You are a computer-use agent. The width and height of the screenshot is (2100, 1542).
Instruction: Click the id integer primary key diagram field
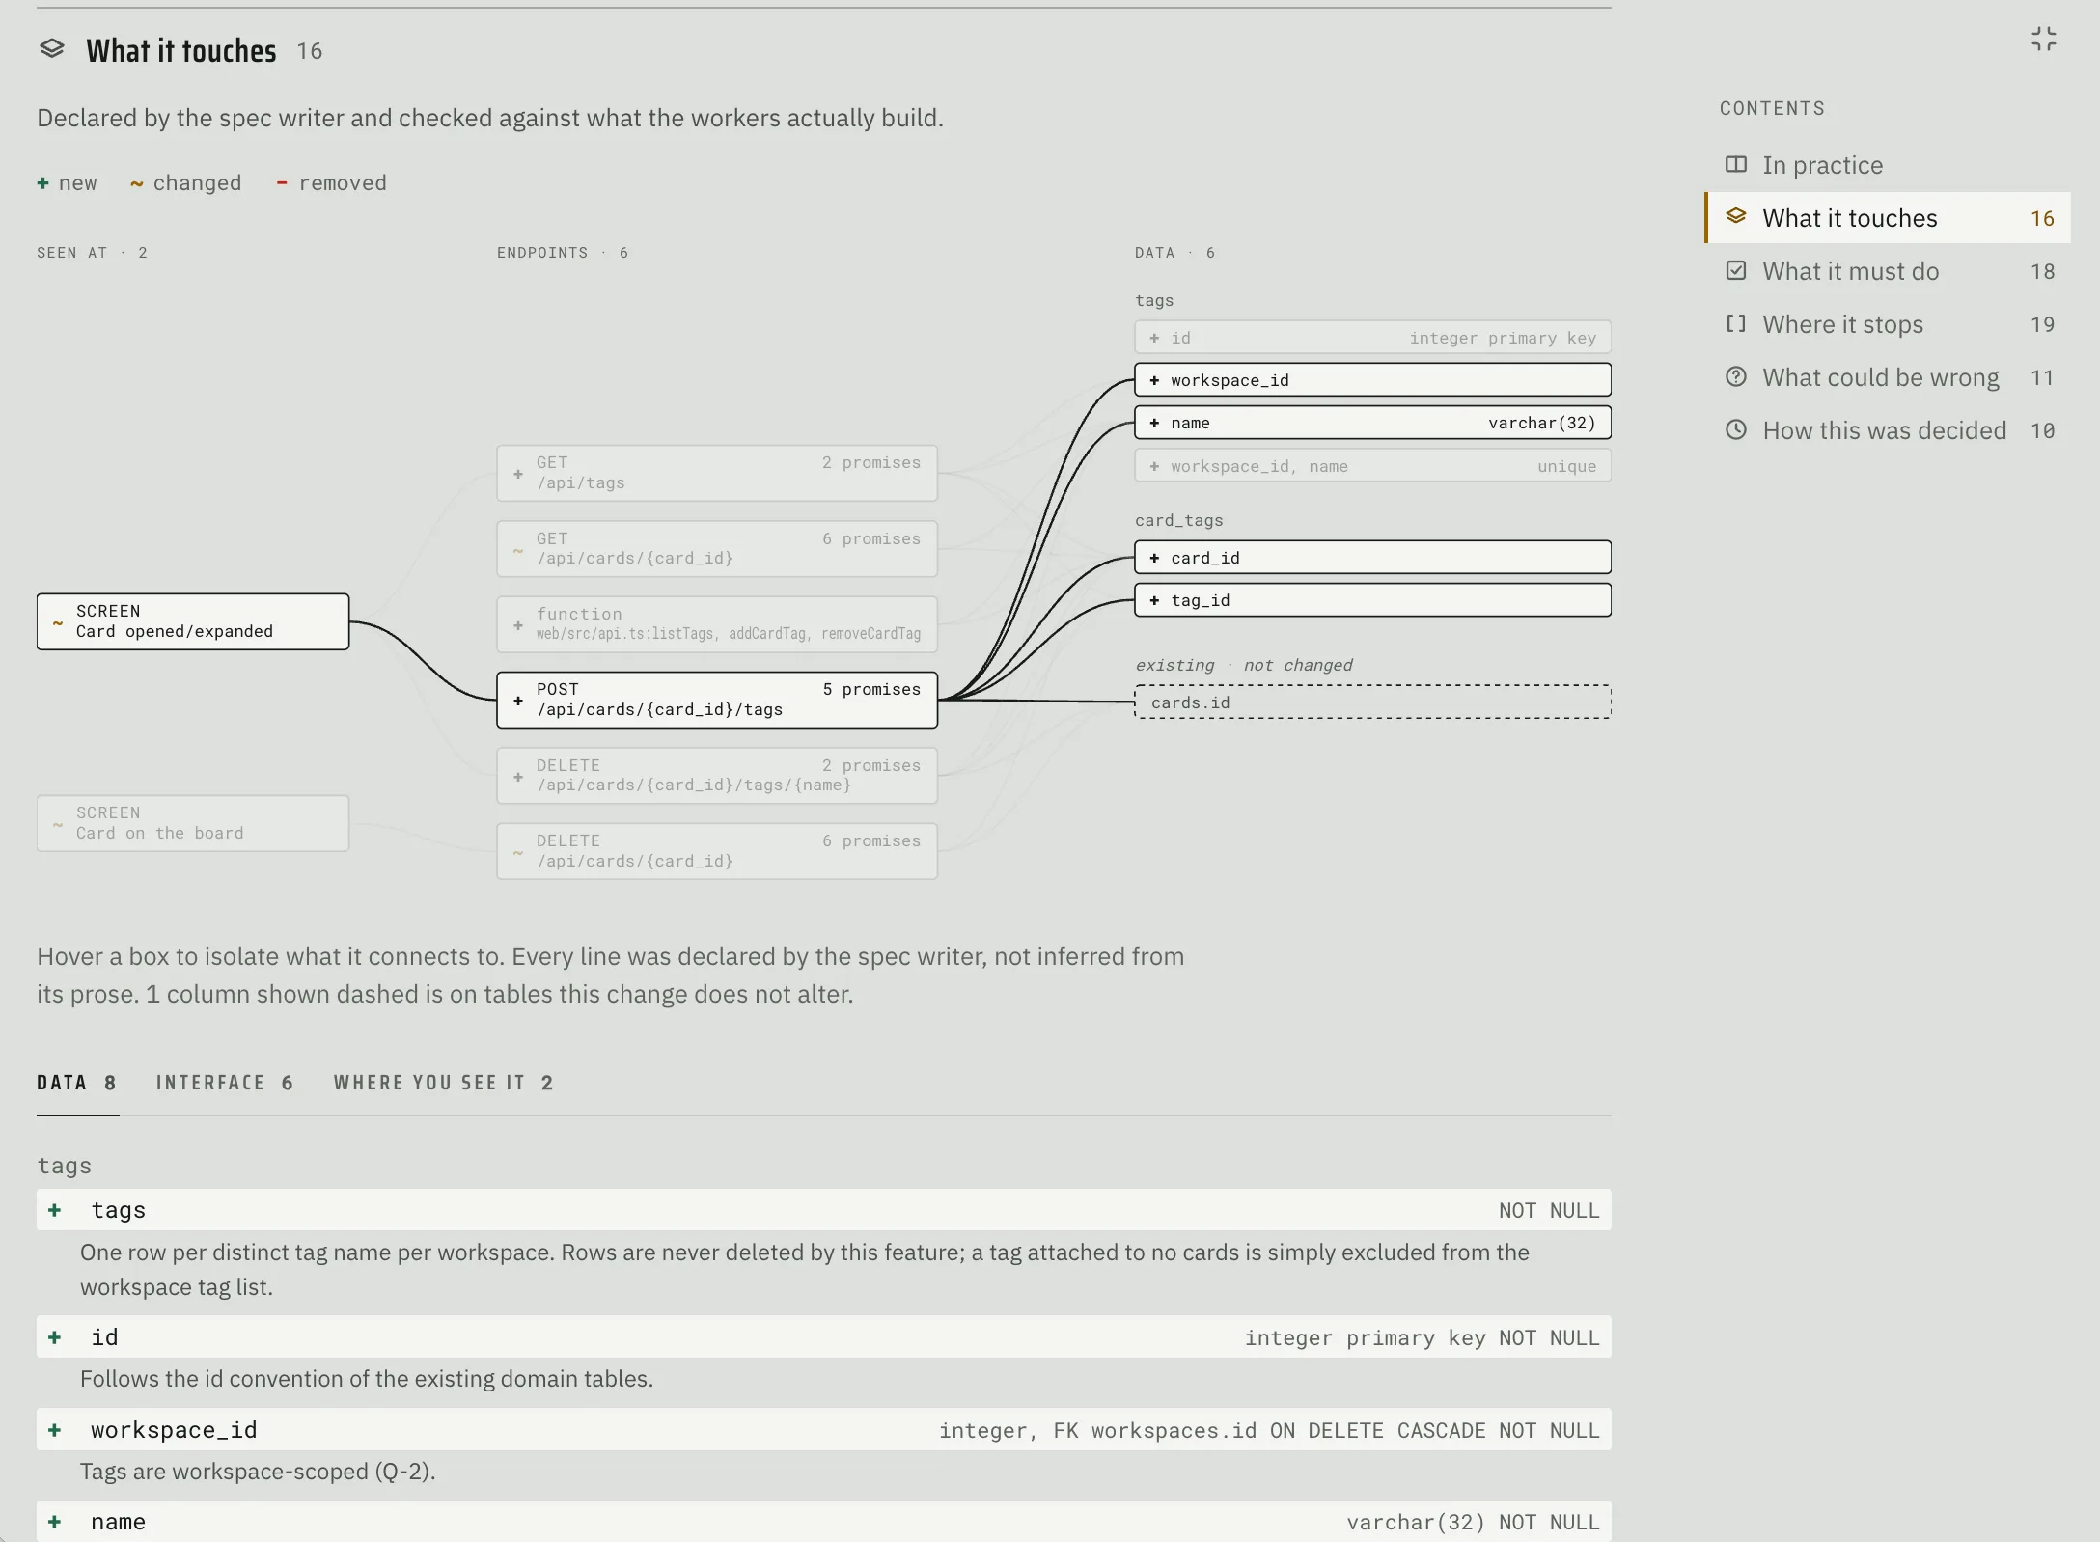pos(1373,338)
